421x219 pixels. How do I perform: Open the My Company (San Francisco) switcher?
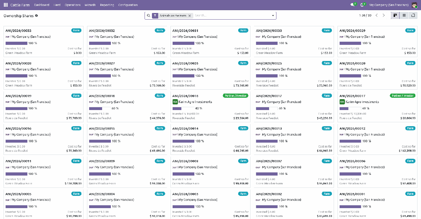(389, 5)
